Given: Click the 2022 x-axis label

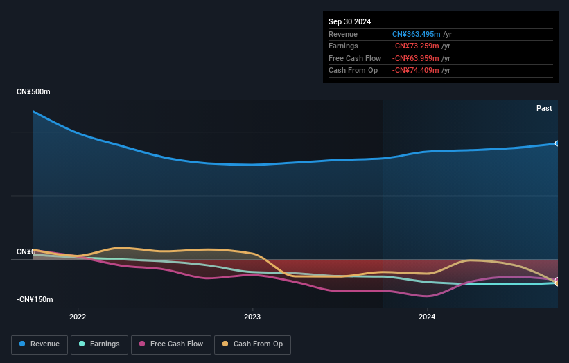Looking at the screenshot, I should pos(78,317).
